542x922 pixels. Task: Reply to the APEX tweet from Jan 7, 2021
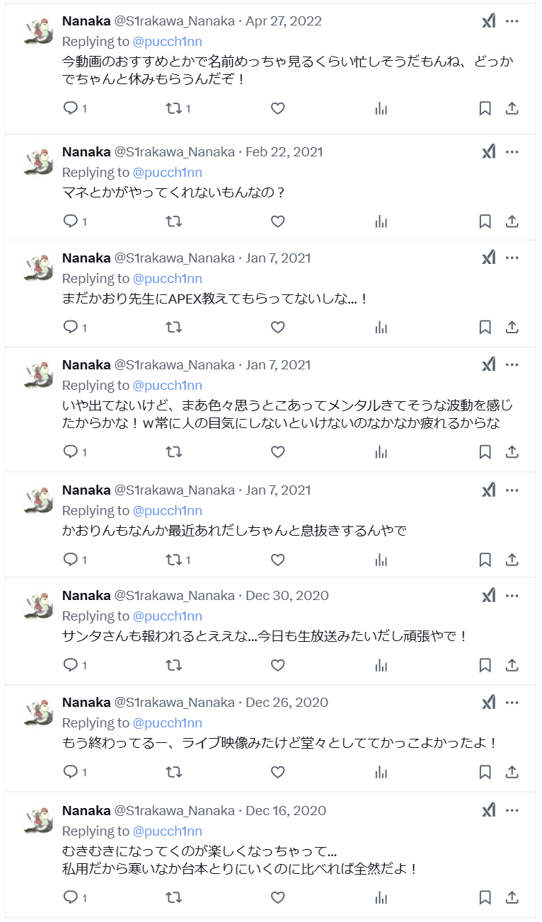(71, 327)
